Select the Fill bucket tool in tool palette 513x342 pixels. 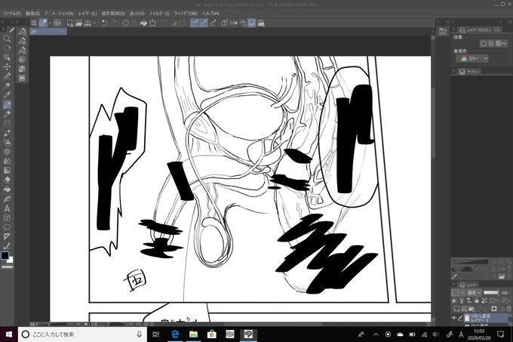[x=7, y=189]
